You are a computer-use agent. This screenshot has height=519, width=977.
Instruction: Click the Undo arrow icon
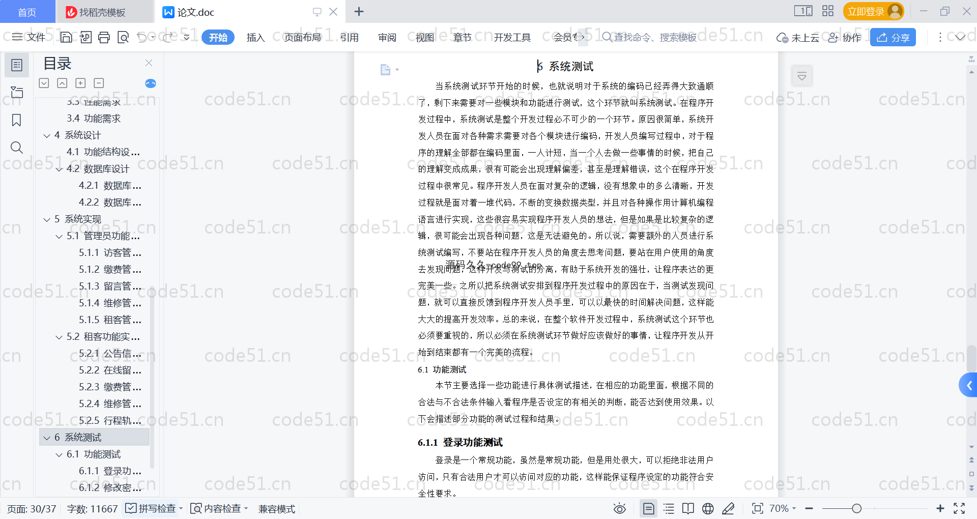coord(142,37)
